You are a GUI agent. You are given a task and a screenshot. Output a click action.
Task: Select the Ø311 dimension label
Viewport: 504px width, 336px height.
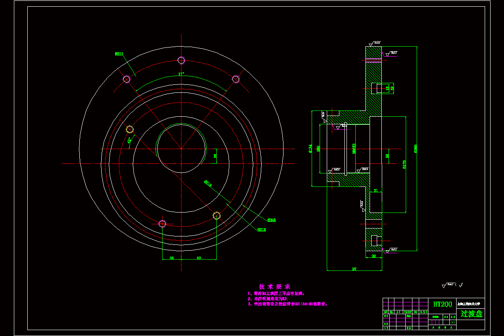click(x=119, y=54)
